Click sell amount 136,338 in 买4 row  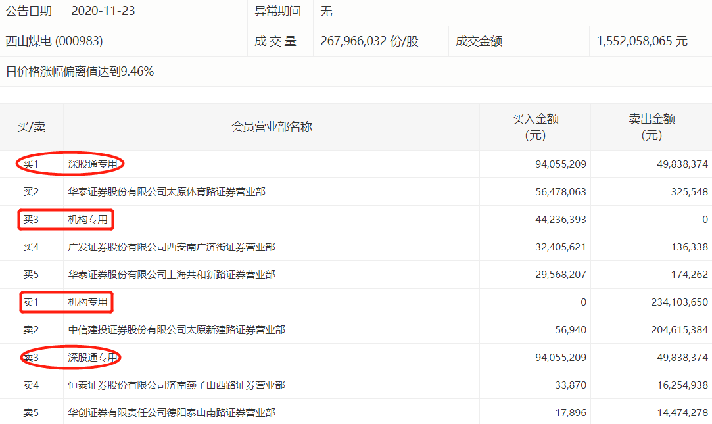click(690, 247)
